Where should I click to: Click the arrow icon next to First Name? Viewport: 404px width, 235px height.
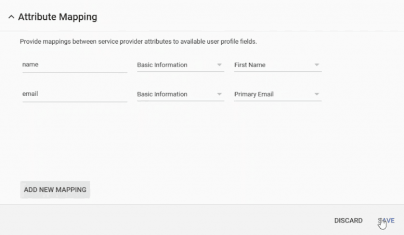pos(317,65)
